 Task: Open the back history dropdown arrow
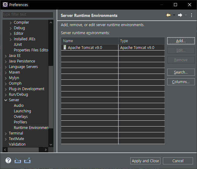point(174,15)
